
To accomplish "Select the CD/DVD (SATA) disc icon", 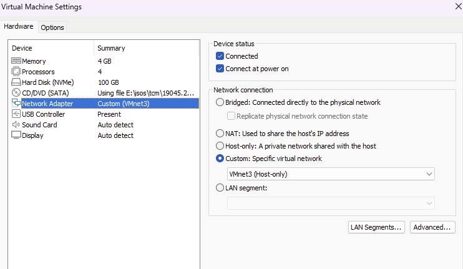I will pyautogui.click(x=16, y=93).
